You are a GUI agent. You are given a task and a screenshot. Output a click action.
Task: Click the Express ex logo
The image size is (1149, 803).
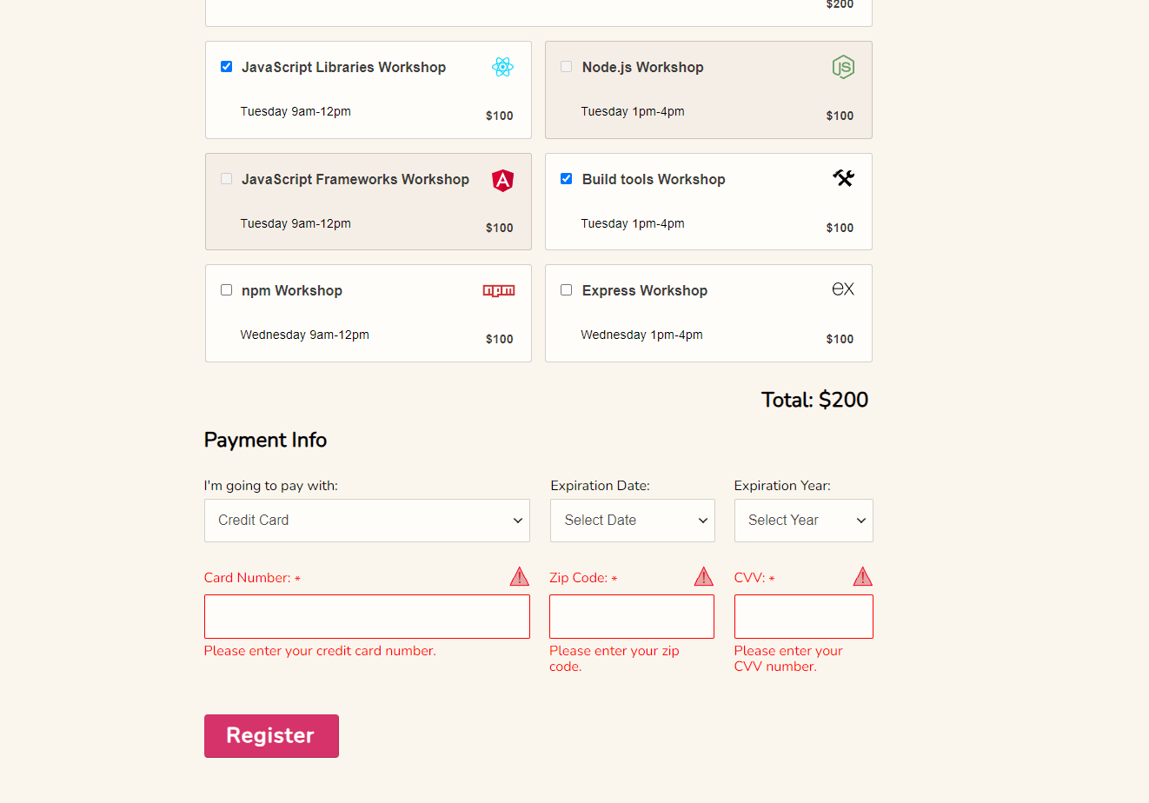(843, 289)
